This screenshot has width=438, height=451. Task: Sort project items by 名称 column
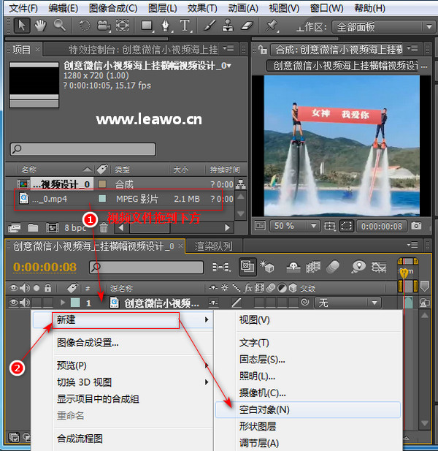tap(28, 170)
